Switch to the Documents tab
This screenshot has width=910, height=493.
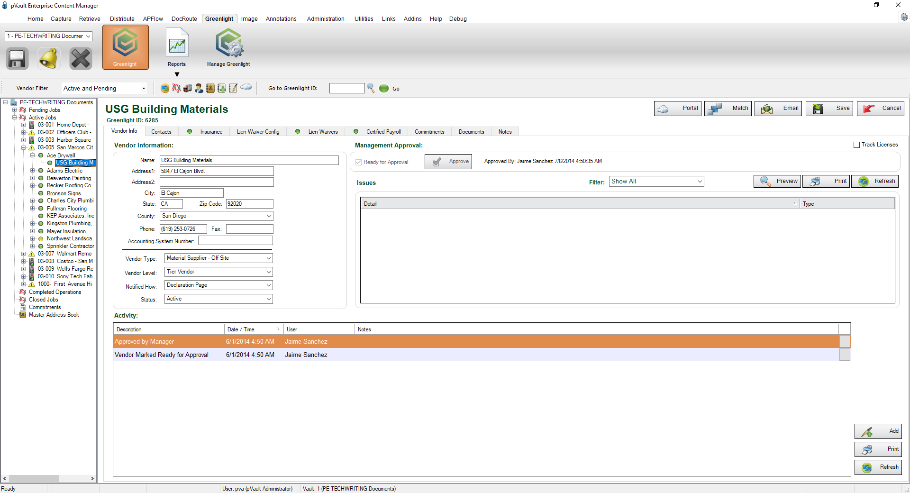[x=471, y=132]
